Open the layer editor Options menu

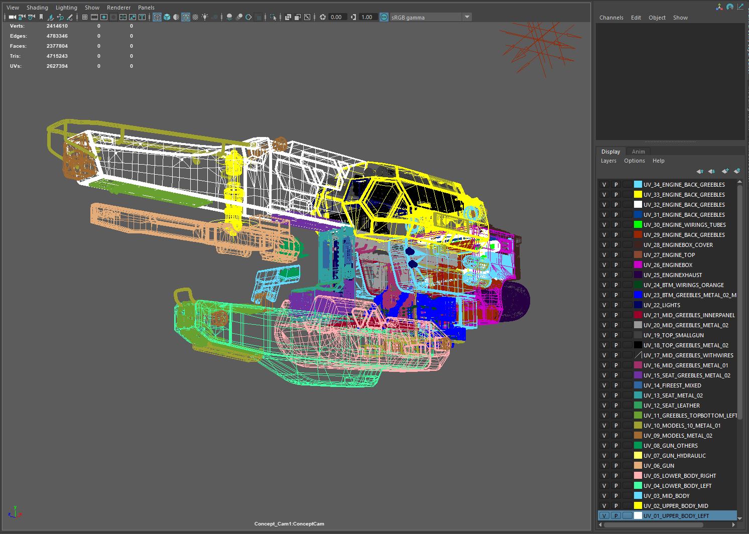point(634,161)
